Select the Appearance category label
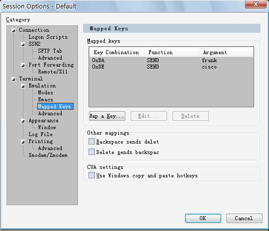269x231 pixels. click(43, 121)
